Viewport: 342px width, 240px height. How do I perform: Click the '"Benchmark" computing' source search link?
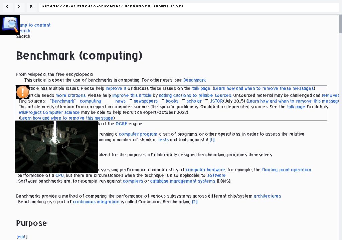tap(75, 101)
